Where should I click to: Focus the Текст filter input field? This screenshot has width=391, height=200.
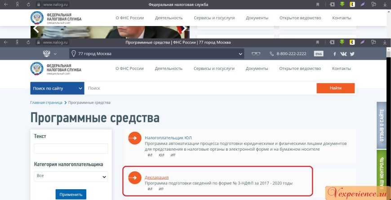click(71, 148)
